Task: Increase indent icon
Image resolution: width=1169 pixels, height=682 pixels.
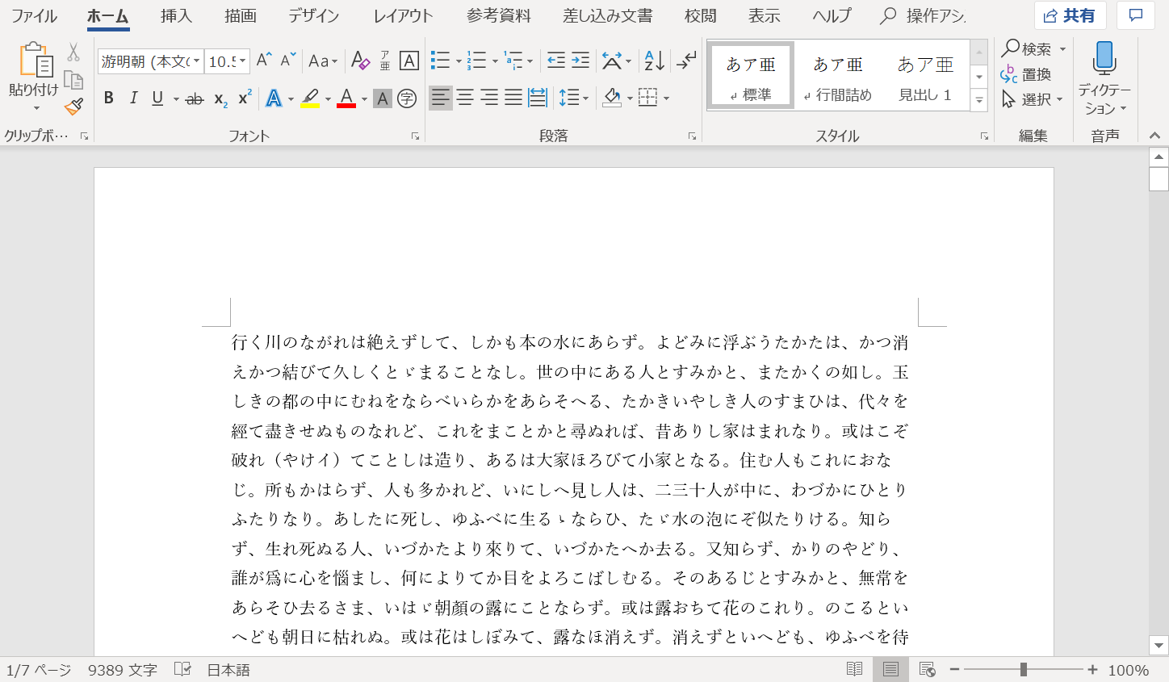Action: point(580,61)
